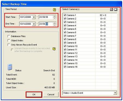
Task: Click the Total Object Index label
Action: pyautogui.click(x=15, y=83)
